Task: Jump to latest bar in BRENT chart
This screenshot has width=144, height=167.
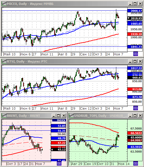Action: [59, 163]
